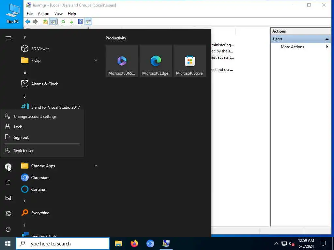The width and height of the screenshot is (334, 250).
Task: Click the muted volume tray icon
Action: tap(292, 243)
